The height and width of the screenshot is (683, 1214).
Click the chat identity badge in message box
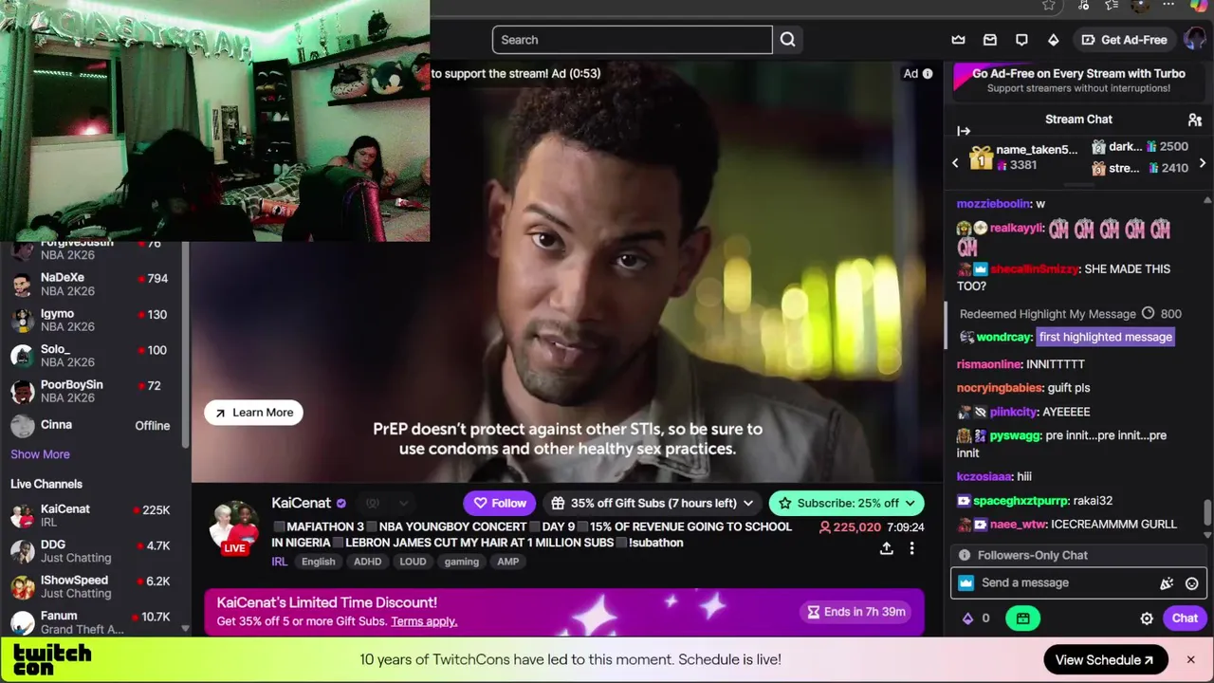pos(966,583)
